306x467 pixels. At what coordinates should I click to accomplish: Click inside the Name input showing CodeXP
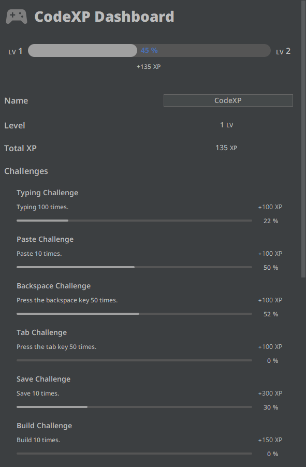tap(228, 100)
